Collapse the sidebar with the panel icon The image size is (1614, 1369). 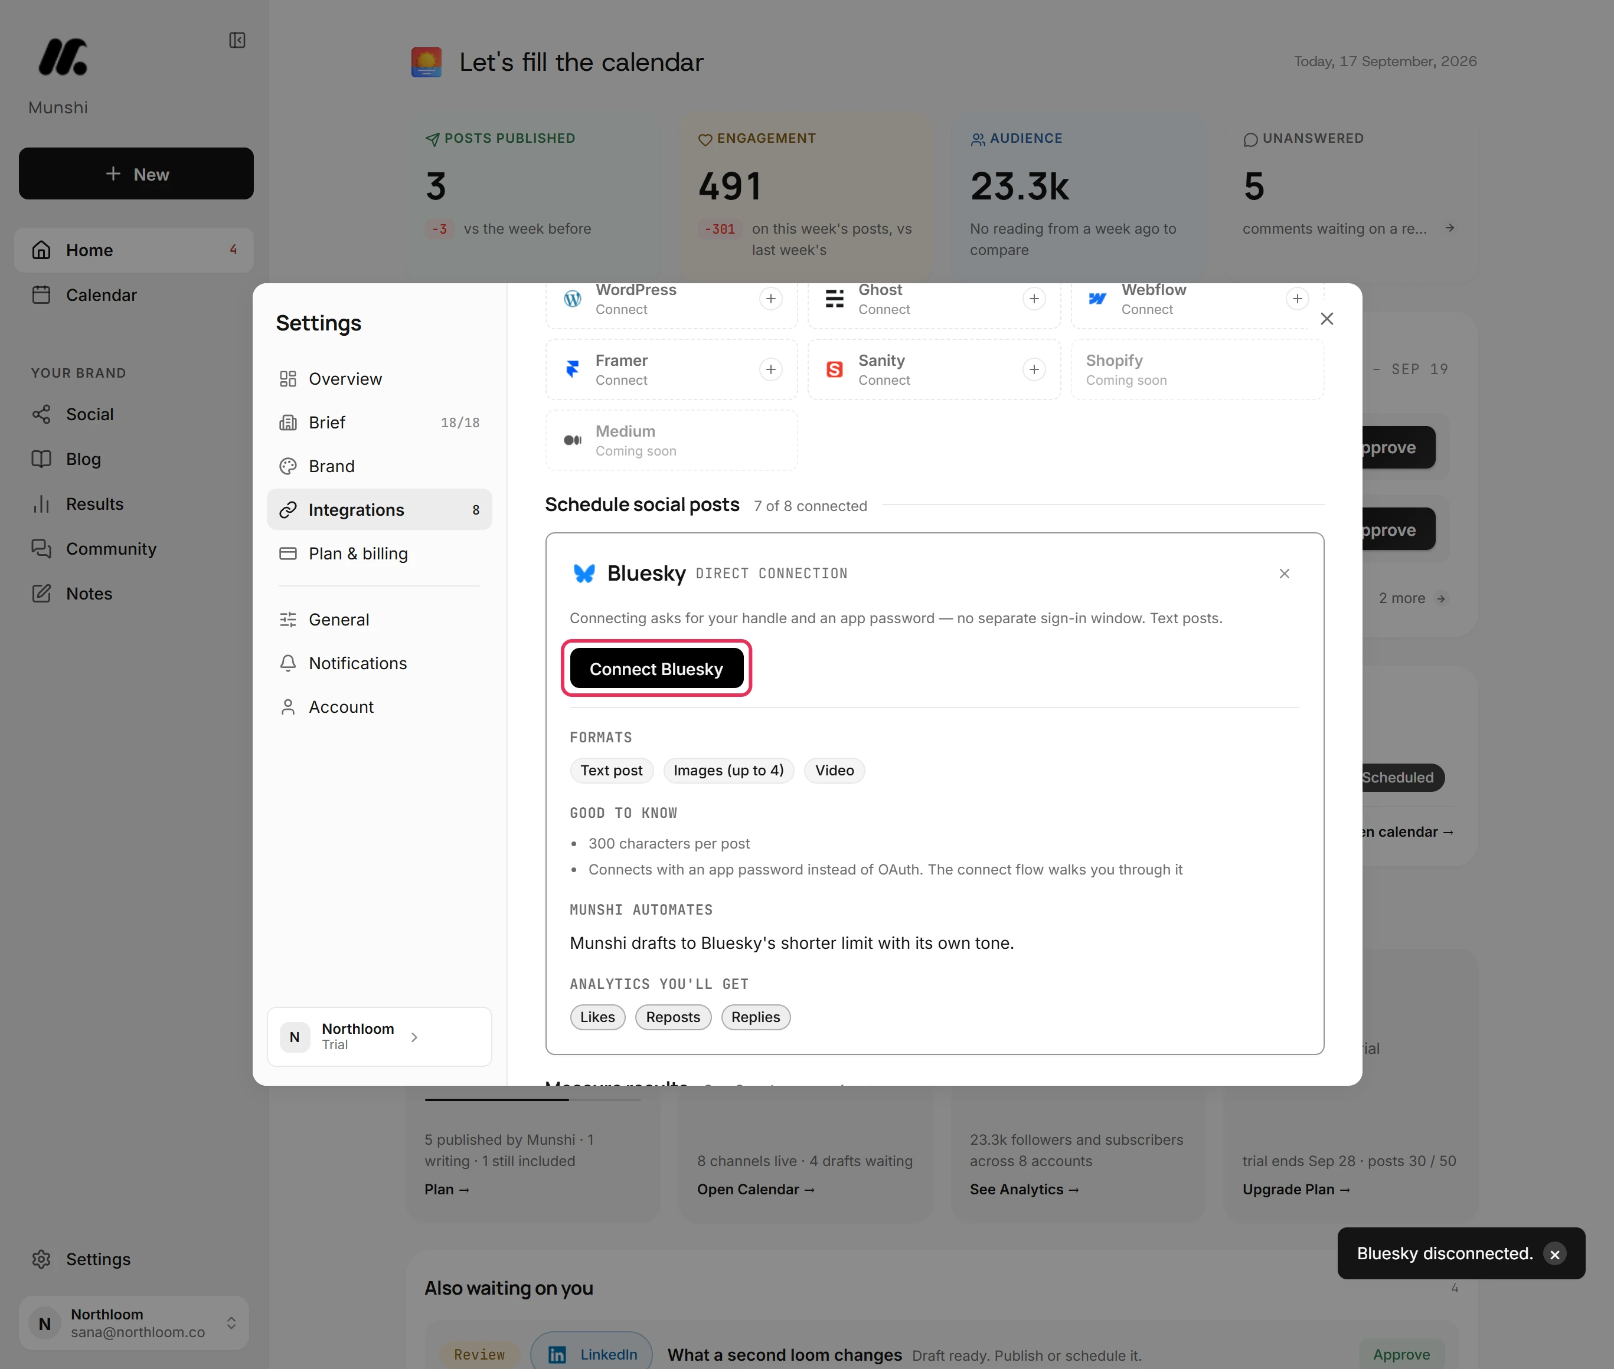[x=237, y=40]
